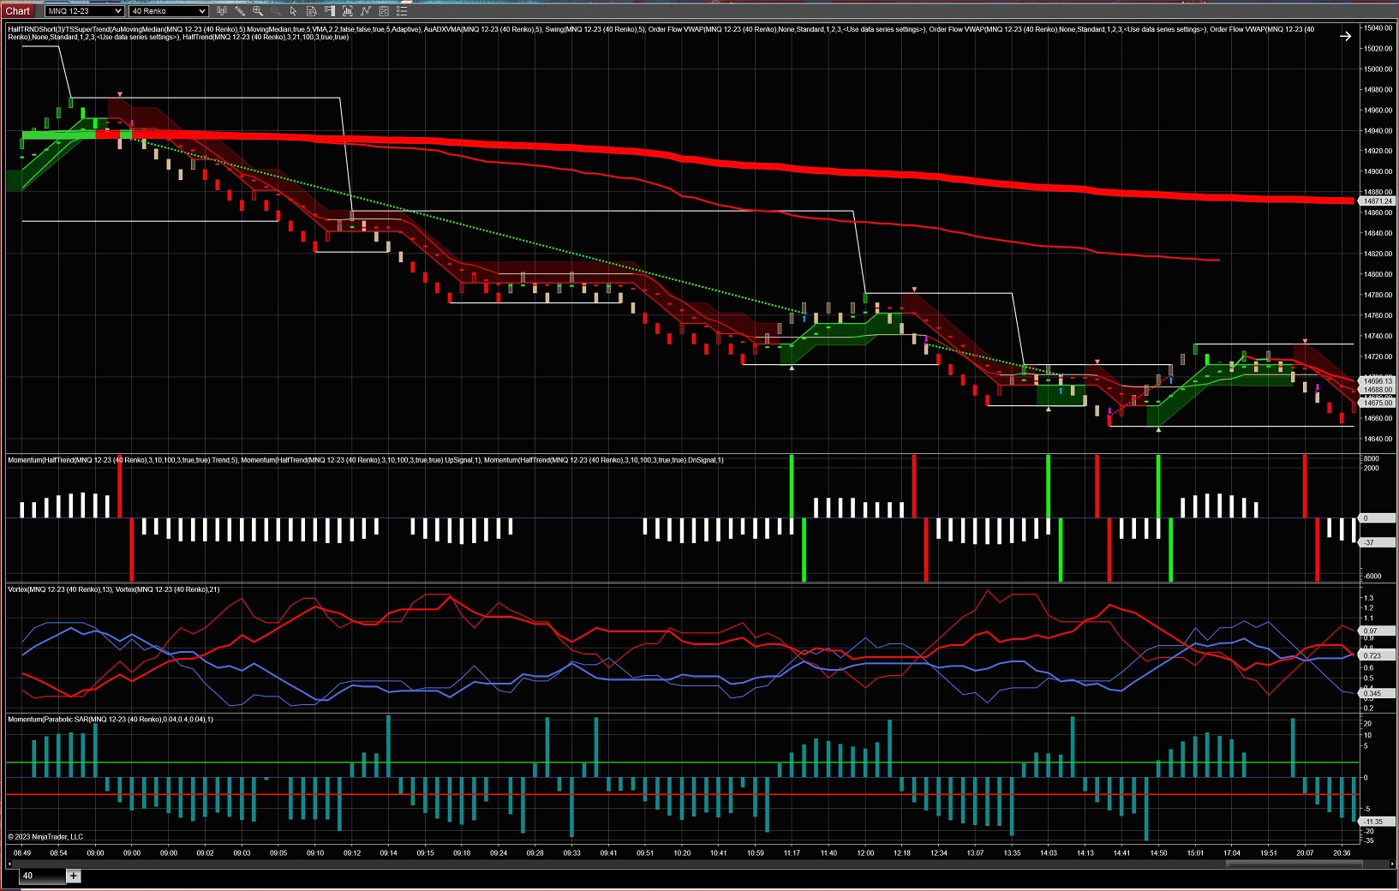Click the 15040.00 price axis label
This screenshot has width=1399, height=891.
[1378, 27]
